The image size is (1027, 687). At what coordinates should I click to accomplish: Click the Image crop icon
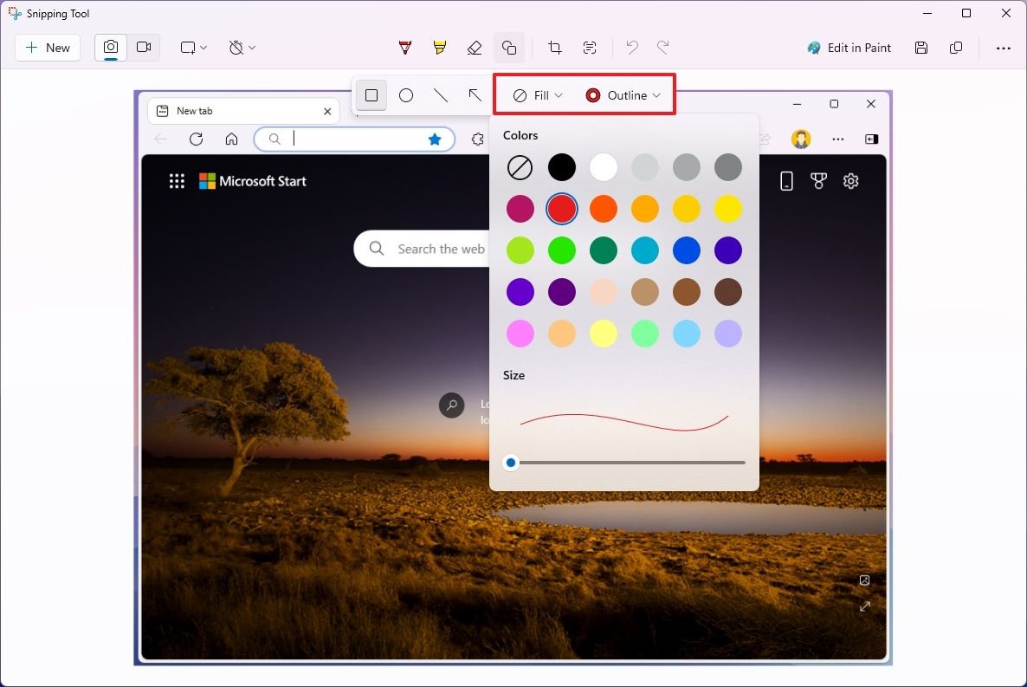[x=554, y=48]
